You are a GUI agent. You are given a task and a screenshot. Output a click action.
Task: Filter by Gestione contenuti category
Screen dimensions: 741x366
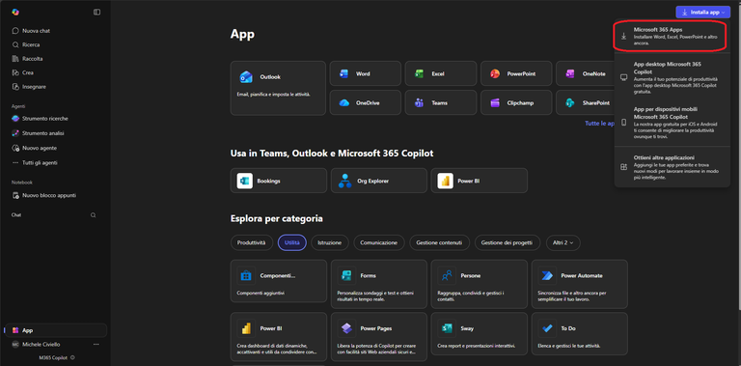click(x=440, y=242)
